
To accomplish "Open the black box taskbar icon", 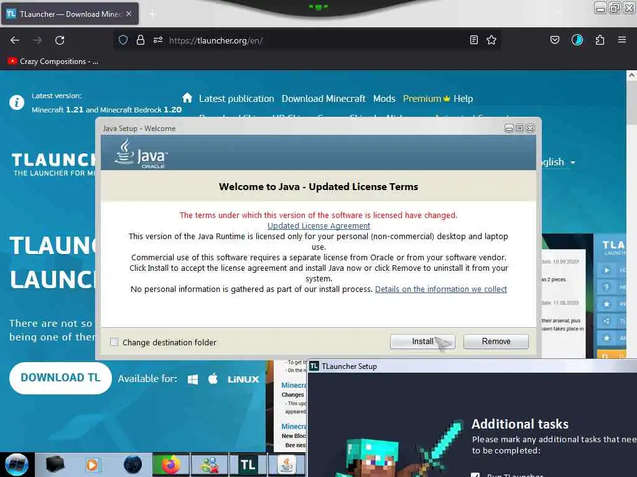I will pyautogui.click(x=55, y=465).
